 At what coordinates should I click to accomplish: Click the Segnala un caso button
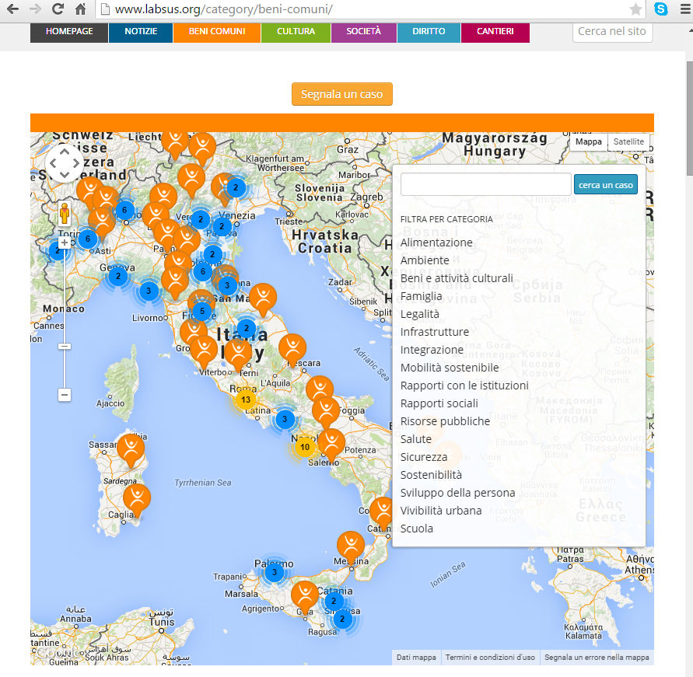pos(342,94)
